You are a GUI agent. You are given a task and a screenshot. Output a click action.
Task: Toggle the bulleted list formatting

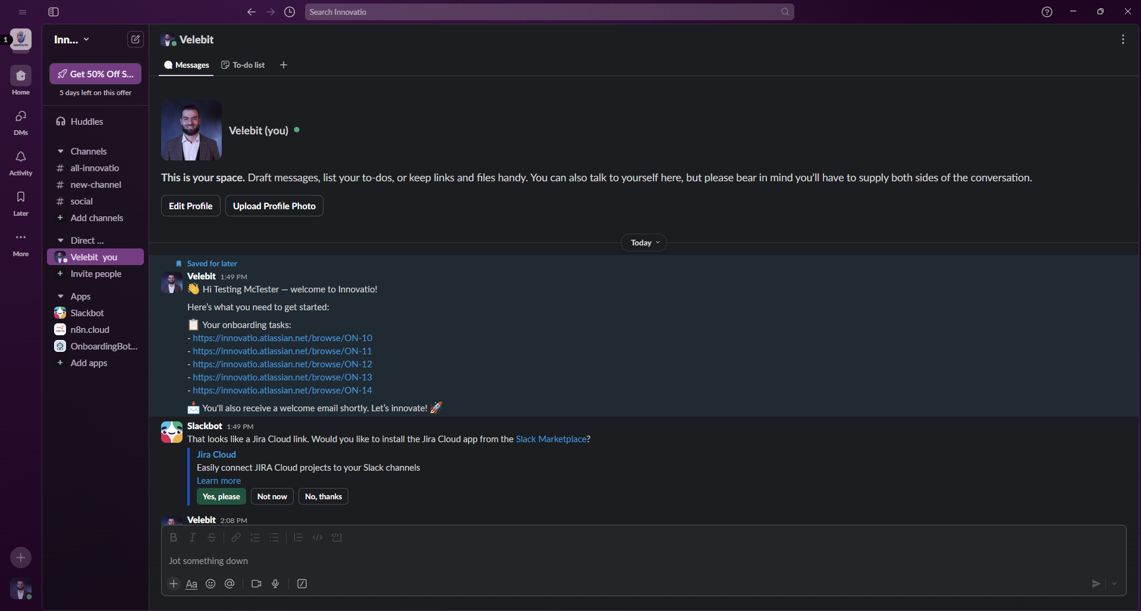(274, 537)
